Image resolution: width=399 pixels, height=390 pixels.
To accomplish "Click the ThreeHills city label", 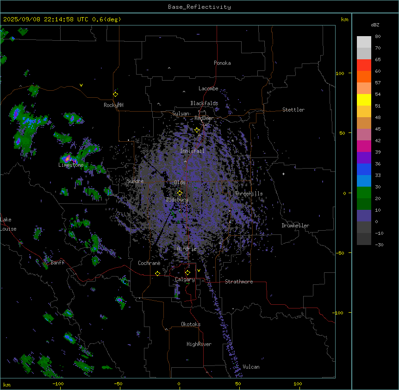I will coord(249,194).
